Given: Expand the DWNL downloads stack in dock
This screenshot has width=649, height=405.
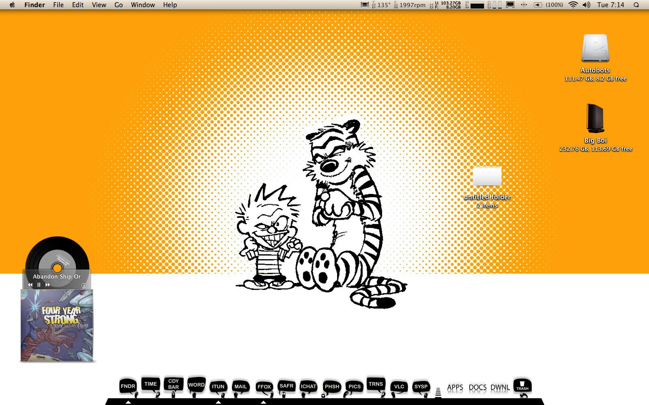Looking at the screenshot, I should tap(500, 387).
